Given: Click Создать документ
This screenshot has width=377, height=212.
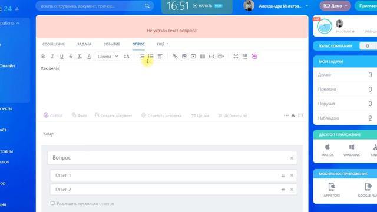Looking at the screenshot, I should (114, 115).
